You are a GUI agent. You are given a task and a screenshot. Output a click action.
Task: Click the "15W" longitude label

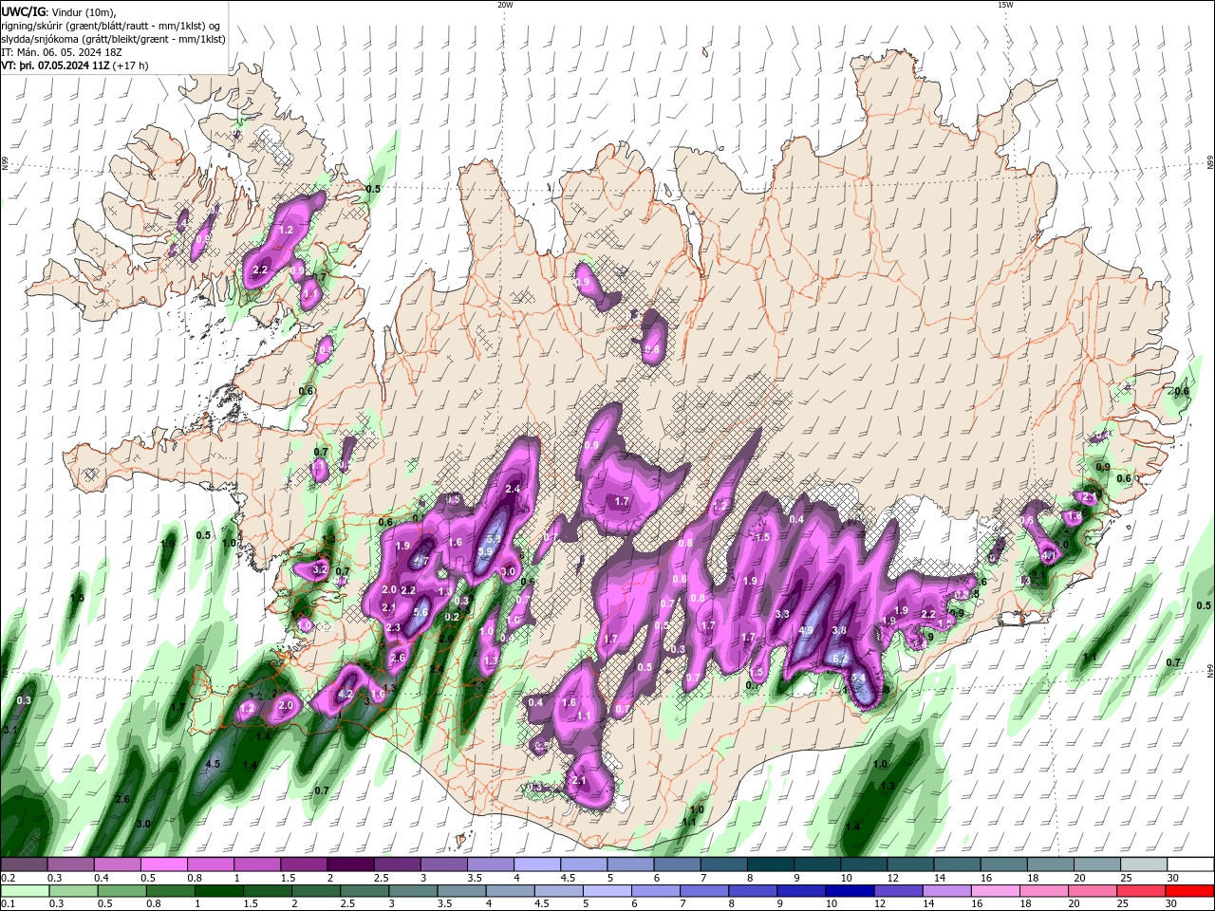1005,5
